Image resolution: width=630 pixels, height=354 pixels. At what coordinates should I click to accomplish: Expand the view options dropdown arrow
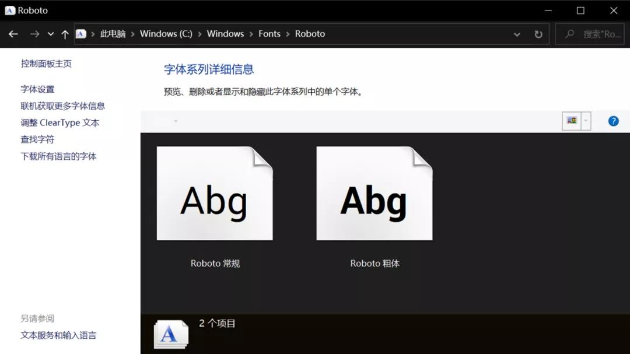(x=585, y=121)
